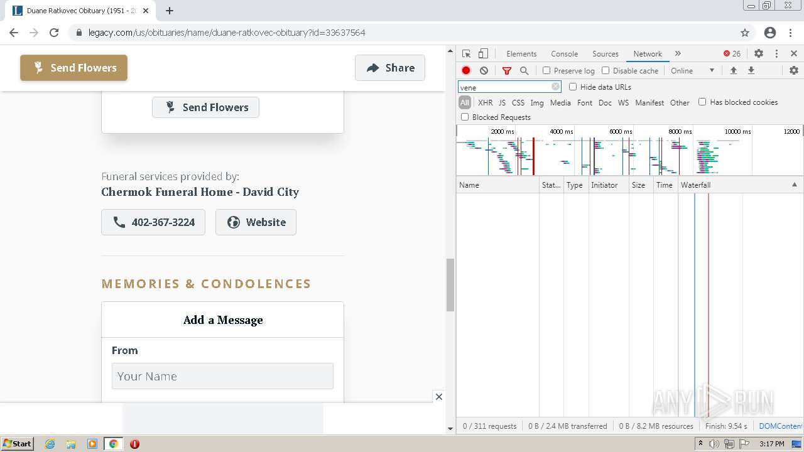This screenshot has height=452, width=804.
Task: Expand more DevTools tabs chevron
Action: (678, 54)
